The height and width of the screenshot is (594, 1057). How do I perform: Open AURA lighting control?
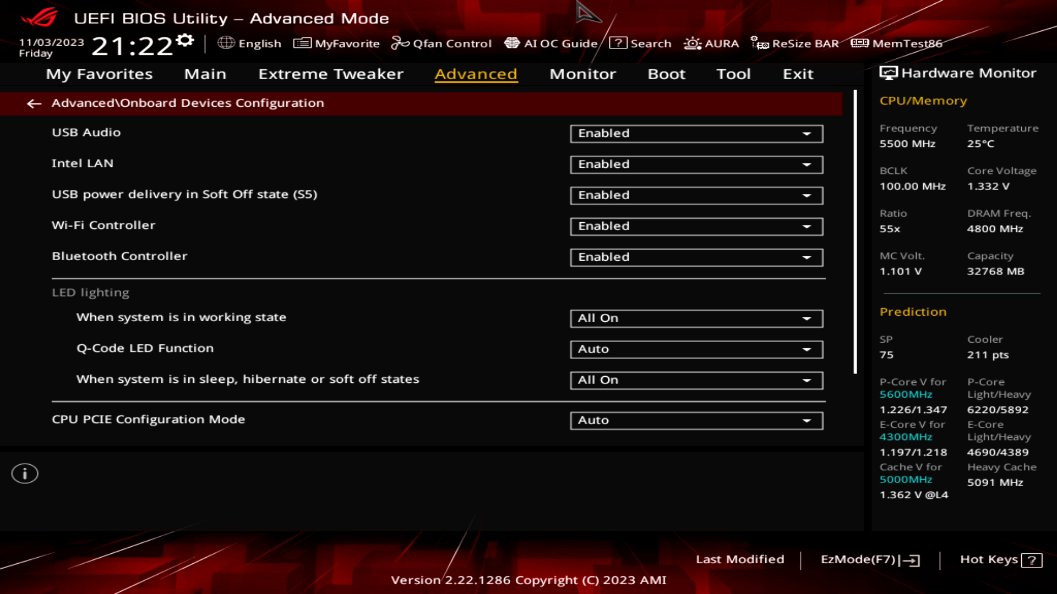coord(711,43)
